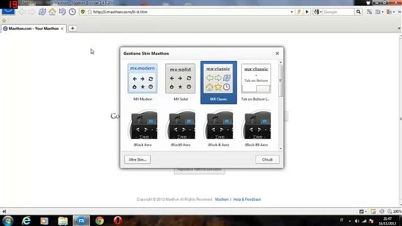Click the translate tool icon
Image resolution: width=402 pixels, height=226 pixels.
[x=389, y=12]
